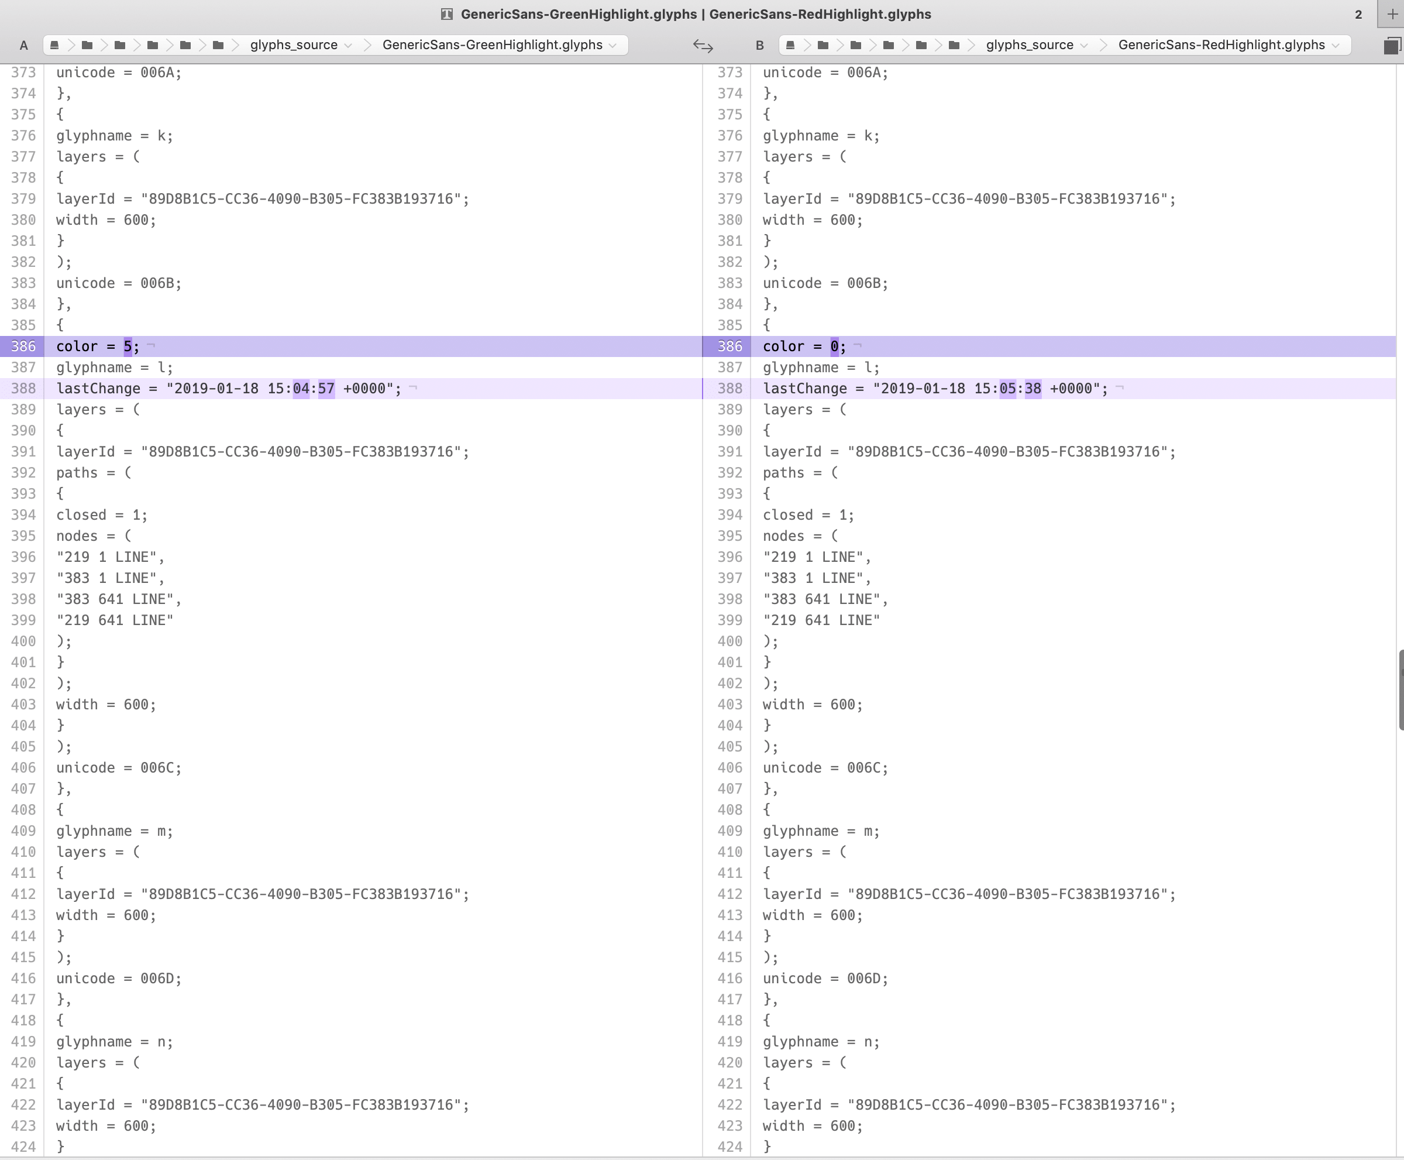This screenshot has height=1160, width=1404.
Task: Click the swap A/B files arrows icon
Action: click(x=703, y=46)
